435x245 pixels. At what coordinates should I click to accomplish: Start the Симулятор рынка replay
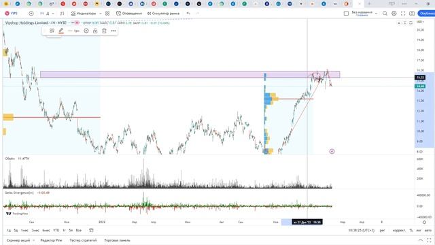(163, 14)
